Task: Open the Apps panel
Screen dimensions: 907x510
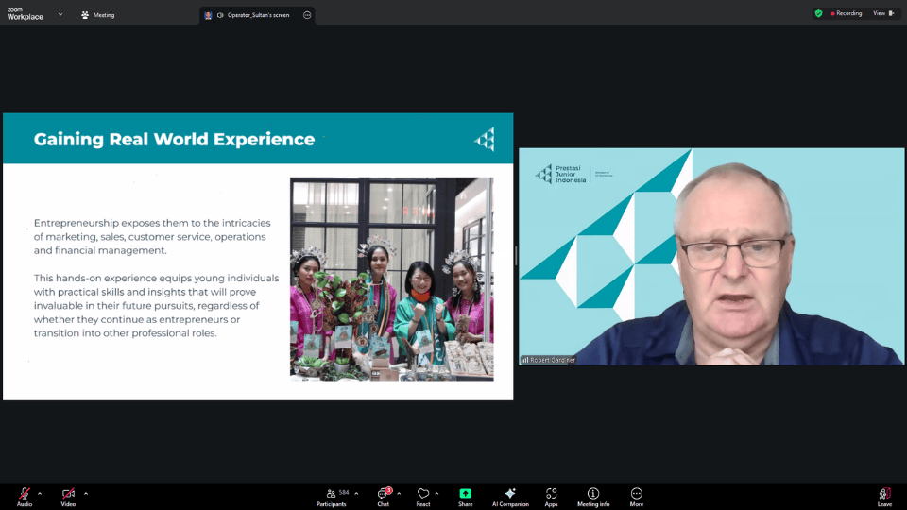Action: (551, 494)
